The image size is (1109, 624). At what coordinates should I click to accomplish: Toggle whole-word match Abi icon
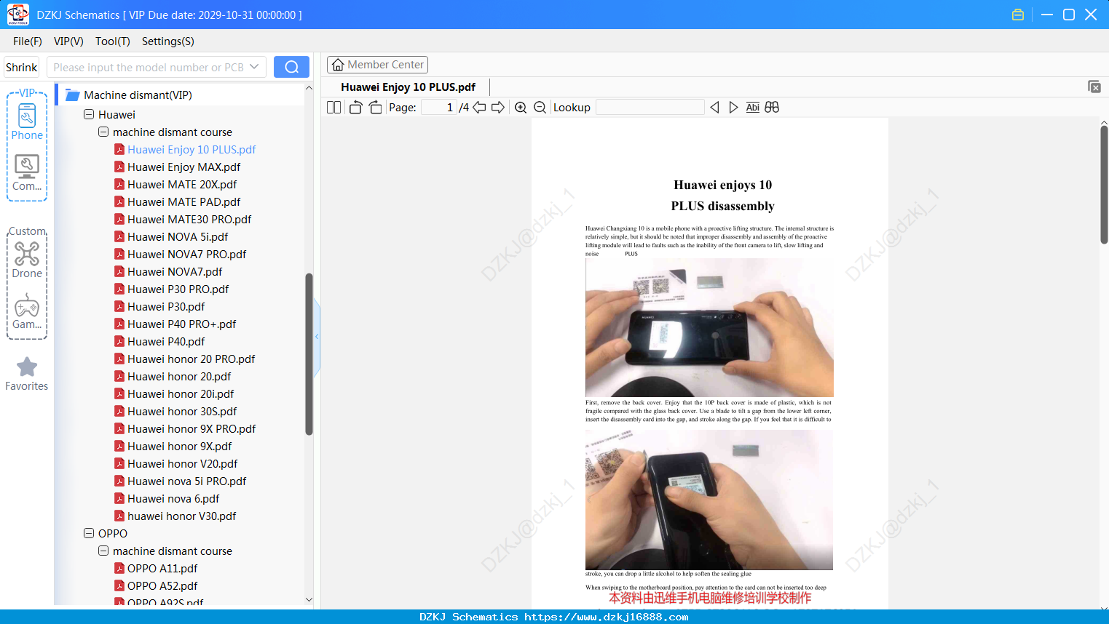pyautogui.click(x=753, y=108)
